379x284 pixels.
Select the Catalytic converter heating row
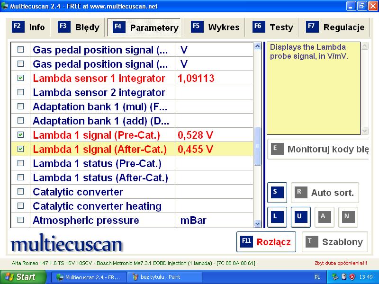tap(132, 206)
